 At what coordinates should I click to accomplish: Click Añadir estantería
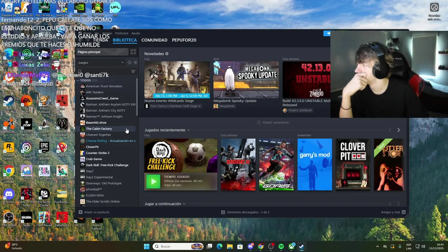point(273,122)
